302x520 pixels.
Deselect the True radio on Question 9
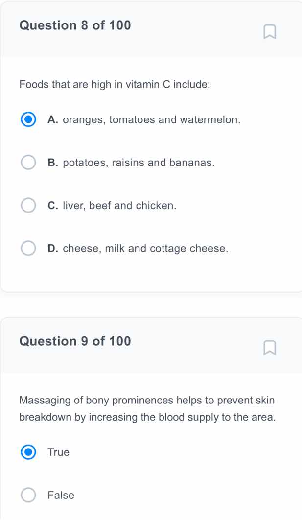tap(28, 452)
